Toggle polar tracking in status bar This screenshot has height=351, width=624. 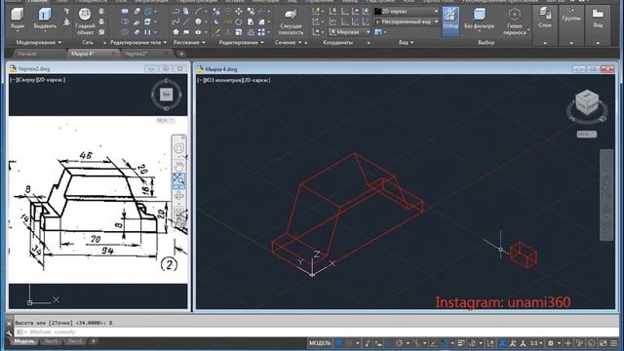(x=399, y=343)
